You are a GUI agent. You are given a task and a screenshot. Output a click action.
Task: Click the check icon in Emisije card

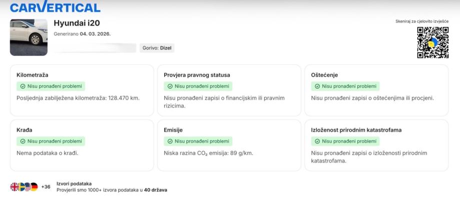(170, 141)
